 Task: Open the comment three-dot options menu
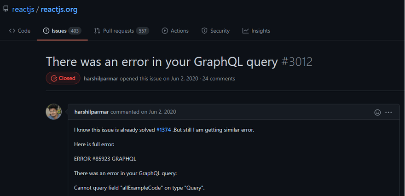(x=388, y=112)
